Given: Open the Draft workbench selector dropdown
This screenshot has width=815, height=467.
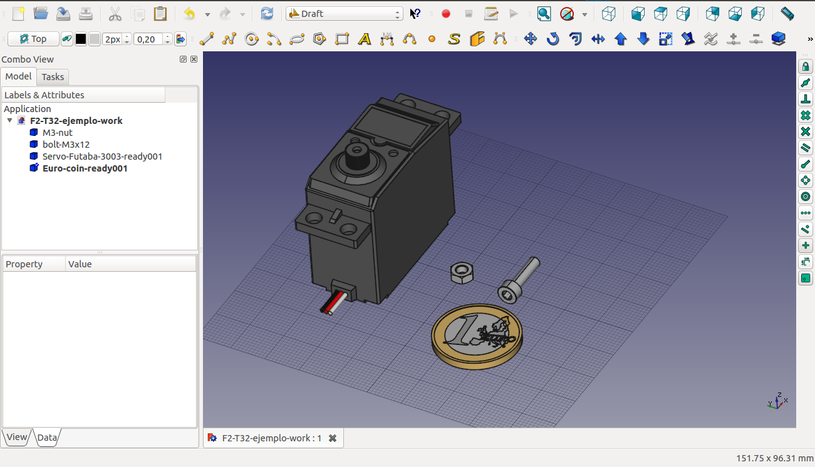Looking at the screenshot, I should (344, 14).
